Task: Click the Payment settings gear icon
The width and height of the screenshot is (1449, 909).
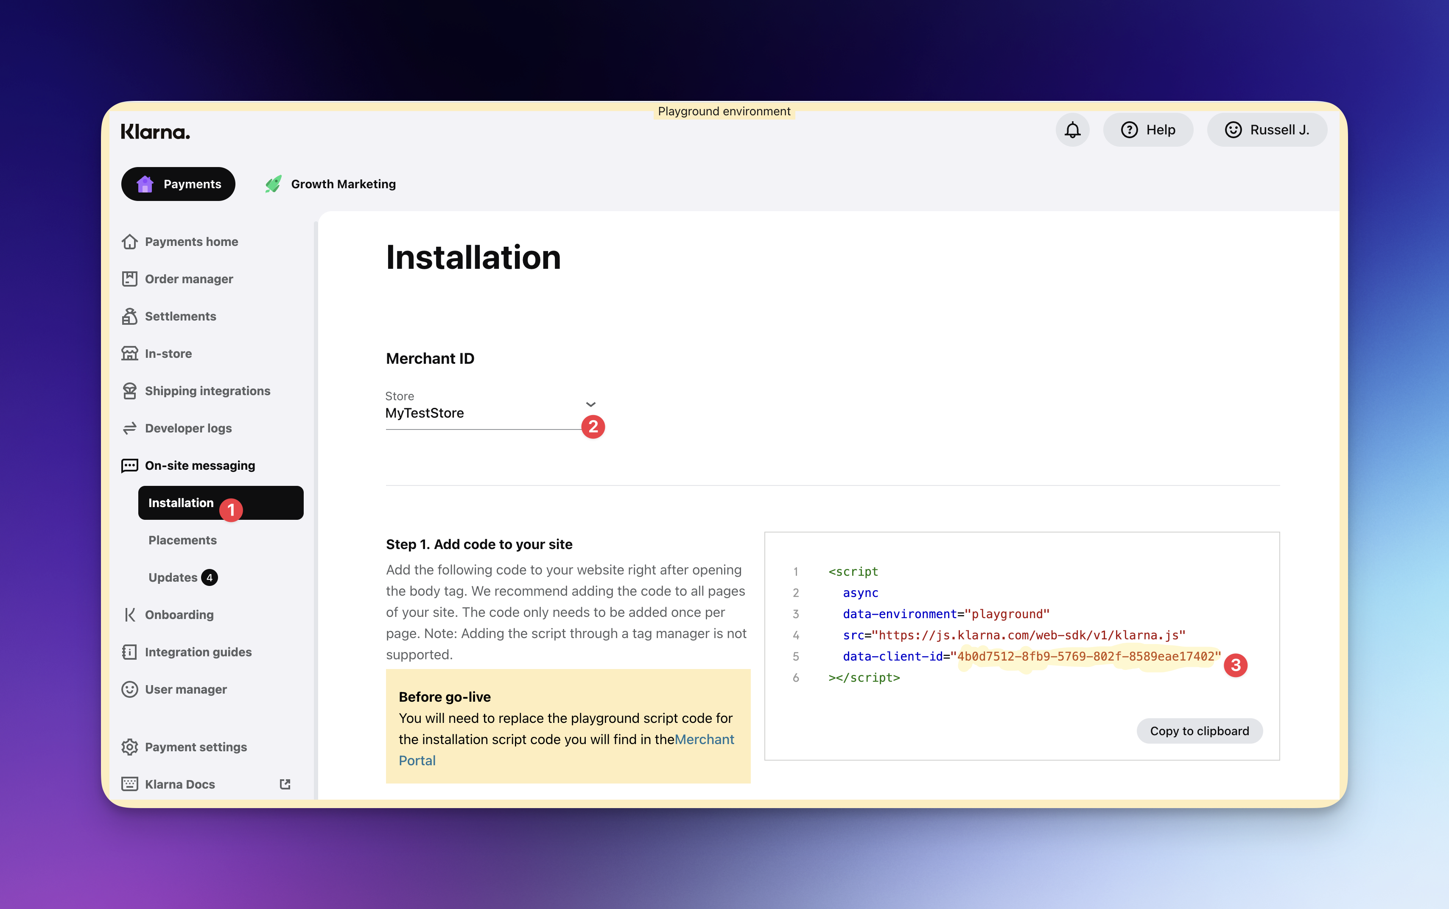Action: (129, 747)
